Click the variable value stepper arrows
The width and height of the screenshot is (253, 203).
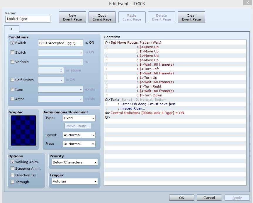pos(61,71)
